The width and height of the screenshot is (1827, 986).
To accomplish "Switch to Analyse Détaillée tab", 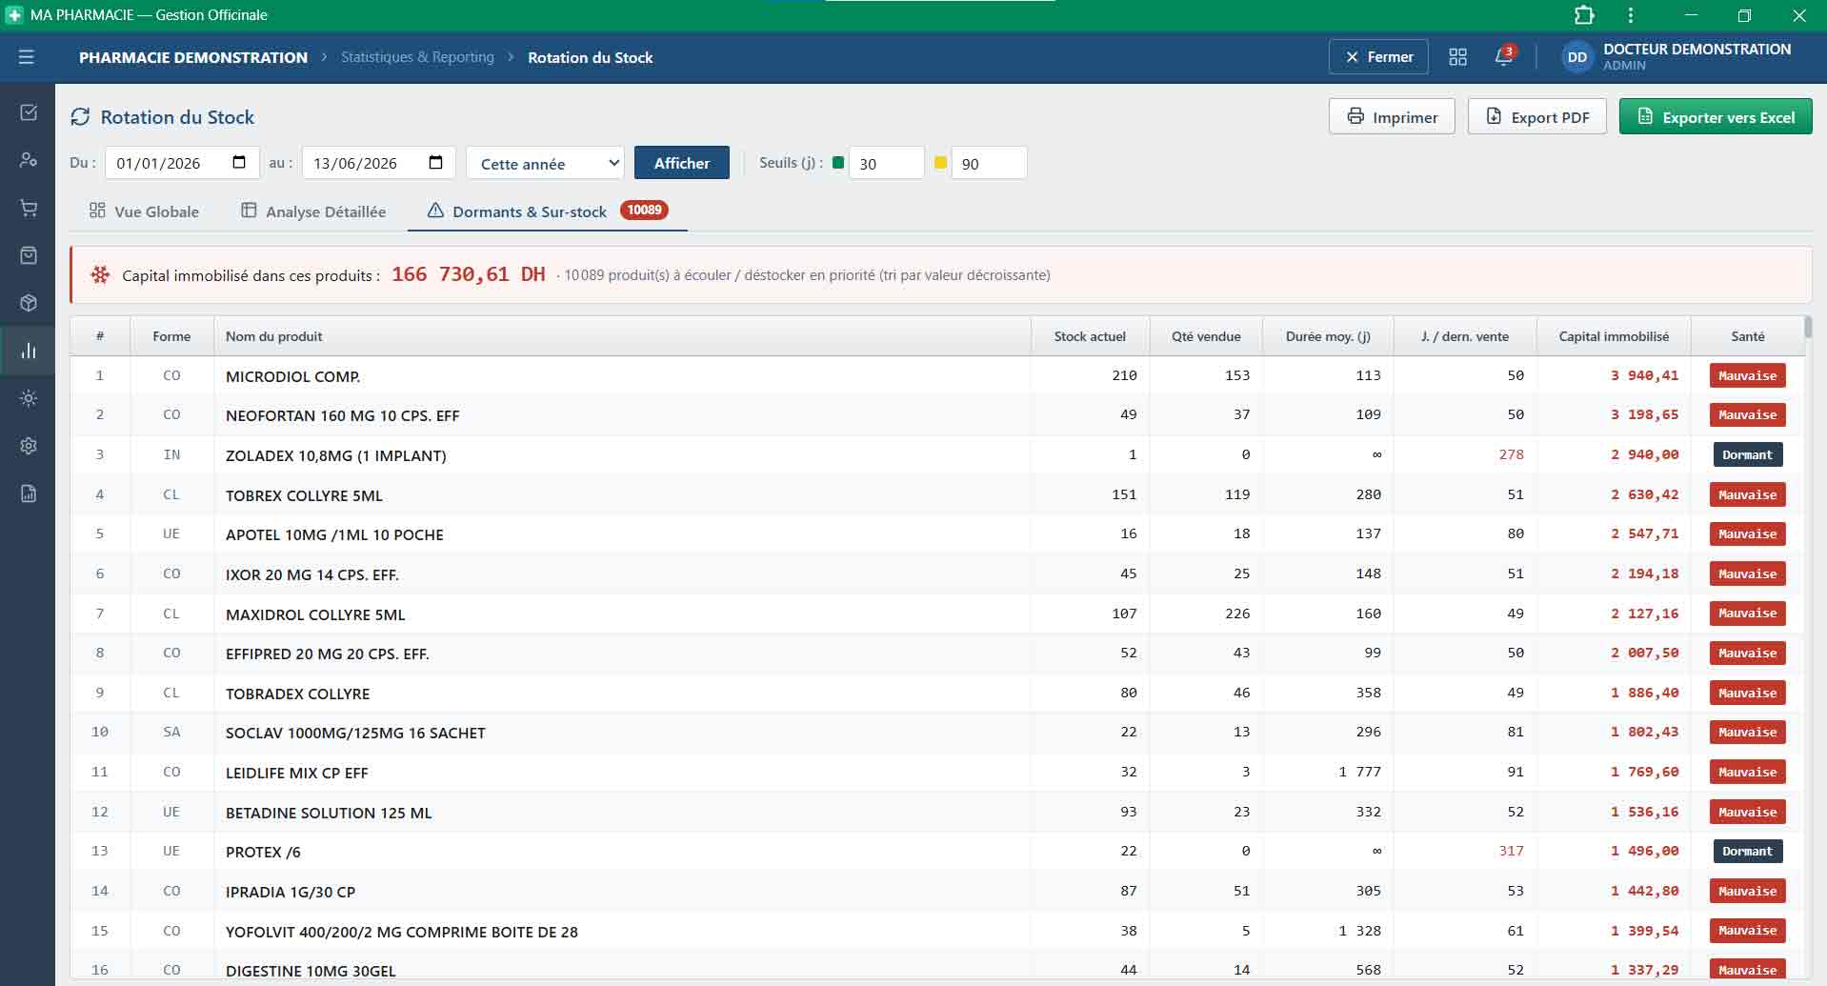I will pyautogui.click(x=313, y=211).
